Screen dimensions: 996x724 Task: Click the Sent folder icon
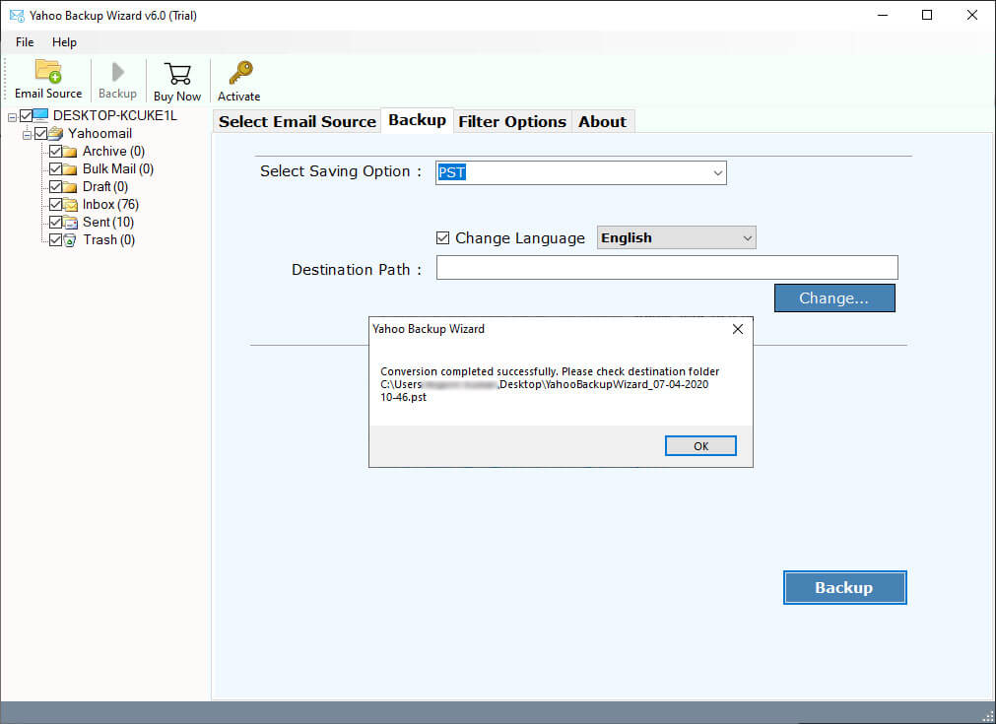point(70,223)
